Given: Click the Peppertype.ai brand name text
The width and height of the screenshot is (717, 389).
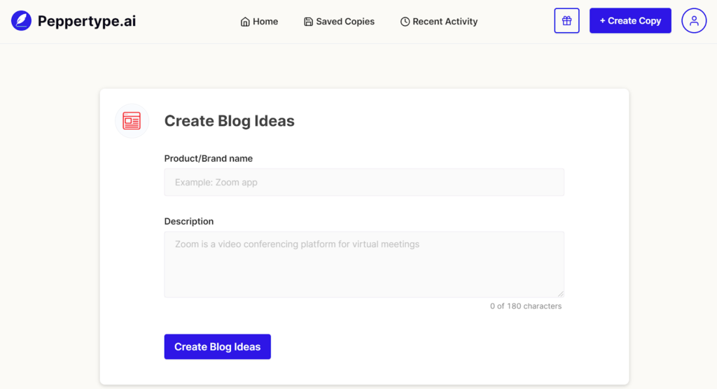Looking at the screenshot, I should 87,21.
